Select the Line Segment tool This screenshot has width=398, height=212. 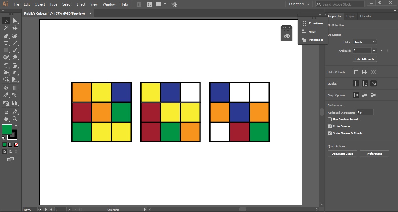(15, 43)
